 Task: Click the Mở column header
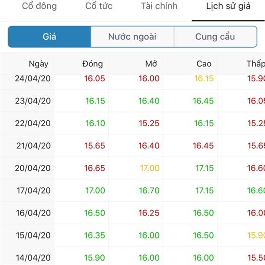point(151,64)
